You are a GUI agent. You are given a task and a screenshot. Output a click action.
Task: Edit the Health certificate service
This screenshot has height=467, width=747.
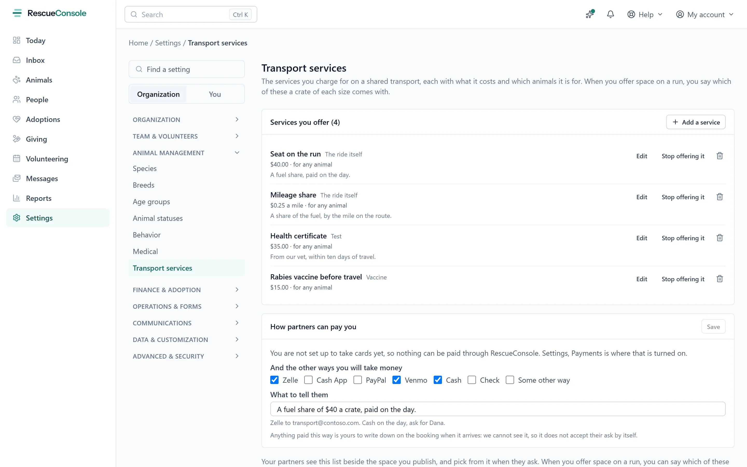pos(641,238)
